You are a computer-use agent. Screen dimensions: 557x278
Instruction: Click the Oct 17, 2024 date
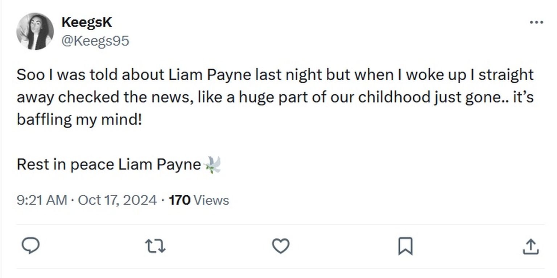click(117, 200)
